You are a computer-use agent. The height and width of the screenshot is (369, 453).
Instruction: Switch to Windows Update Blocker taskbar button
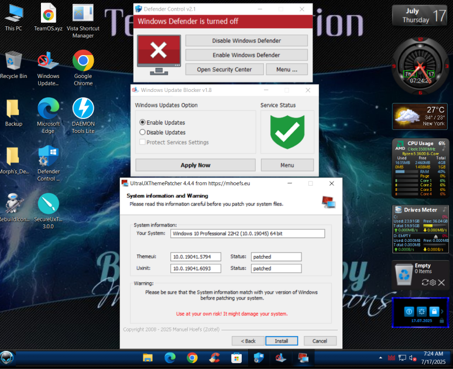281,358
